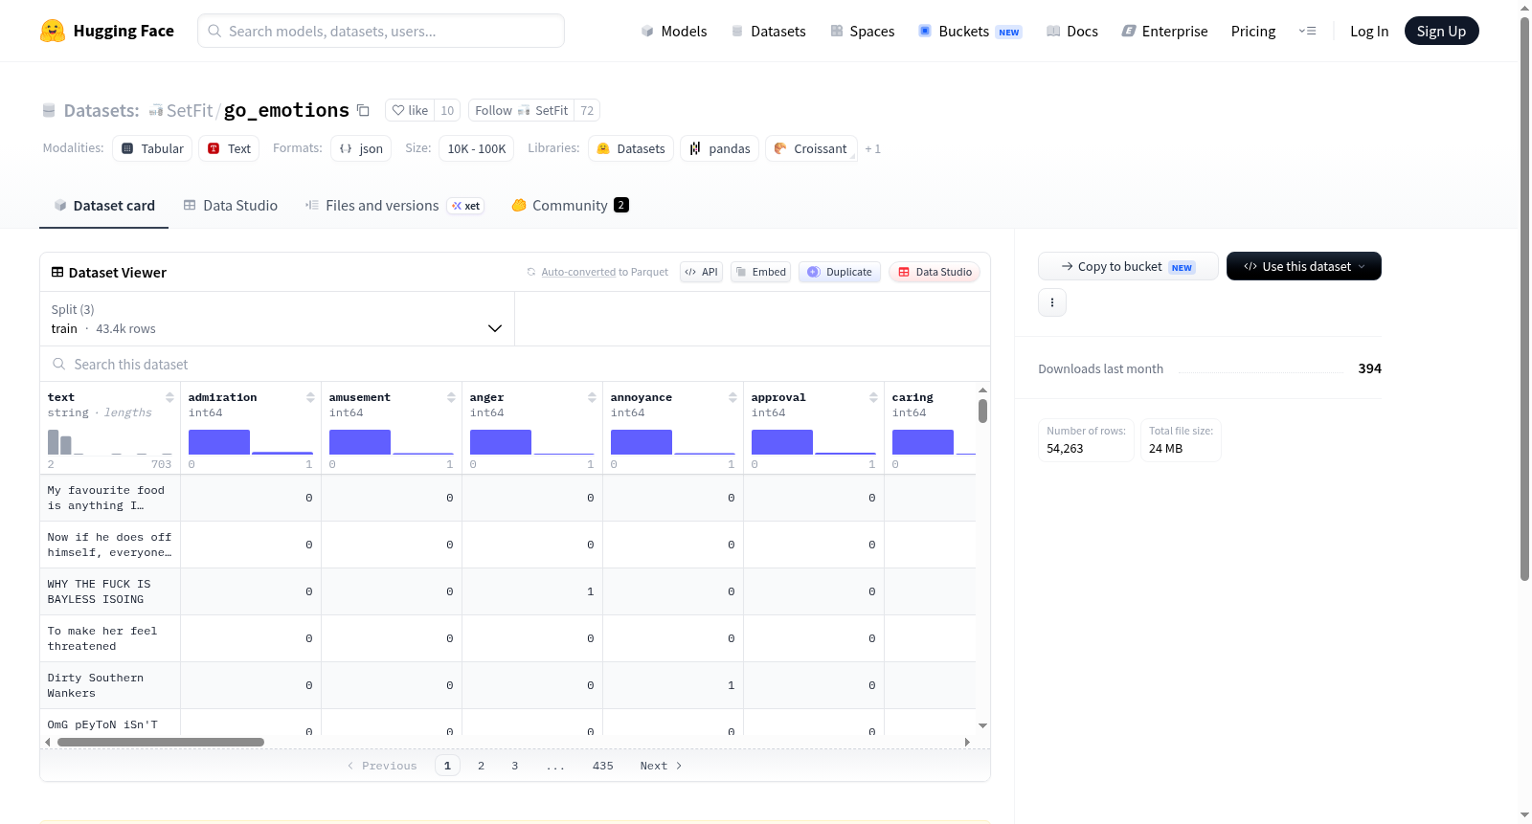Jump to page 435 of results
The height and width of the screenshot is (824, 1532).
[602, 766]
